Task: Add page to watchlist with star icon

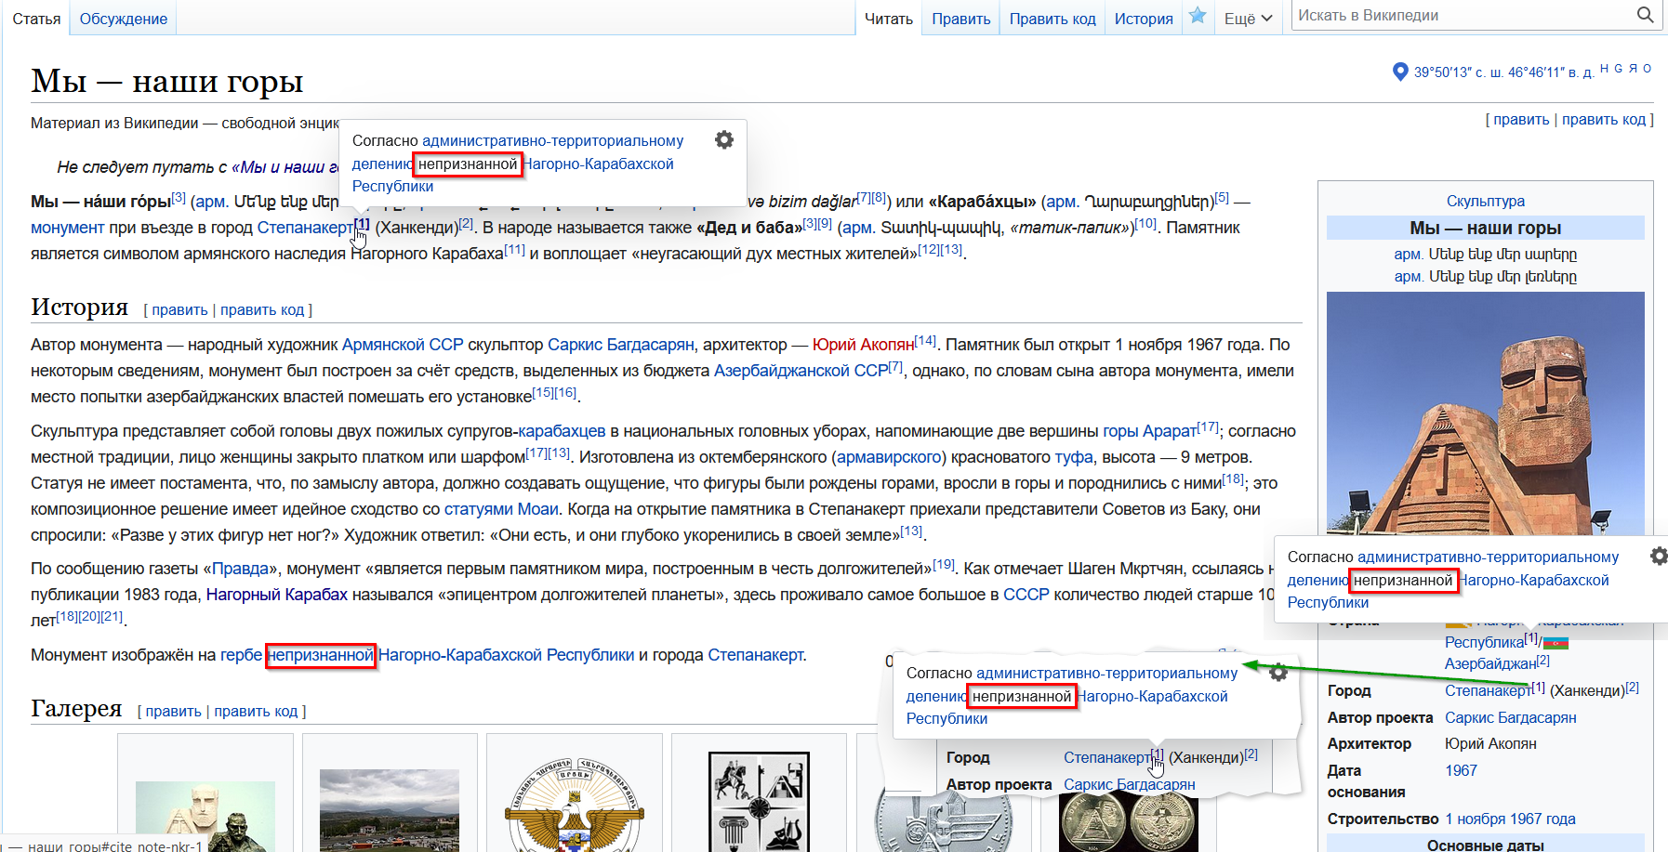Action: 1198,16
